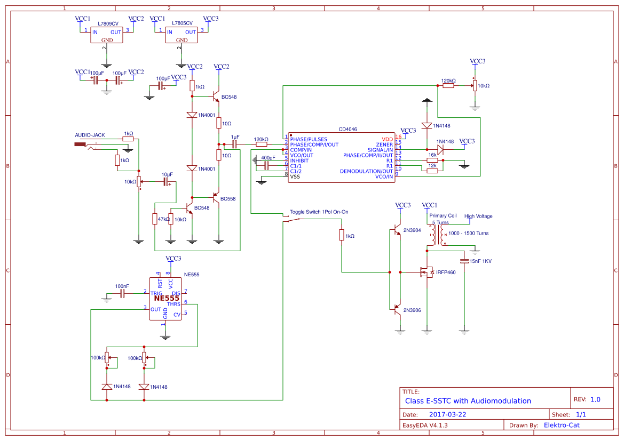The width and height of the screenshot is (624, 441).
Task: Click the 10kΩ potentiometer near VCC3
Action: pos(475,84)
